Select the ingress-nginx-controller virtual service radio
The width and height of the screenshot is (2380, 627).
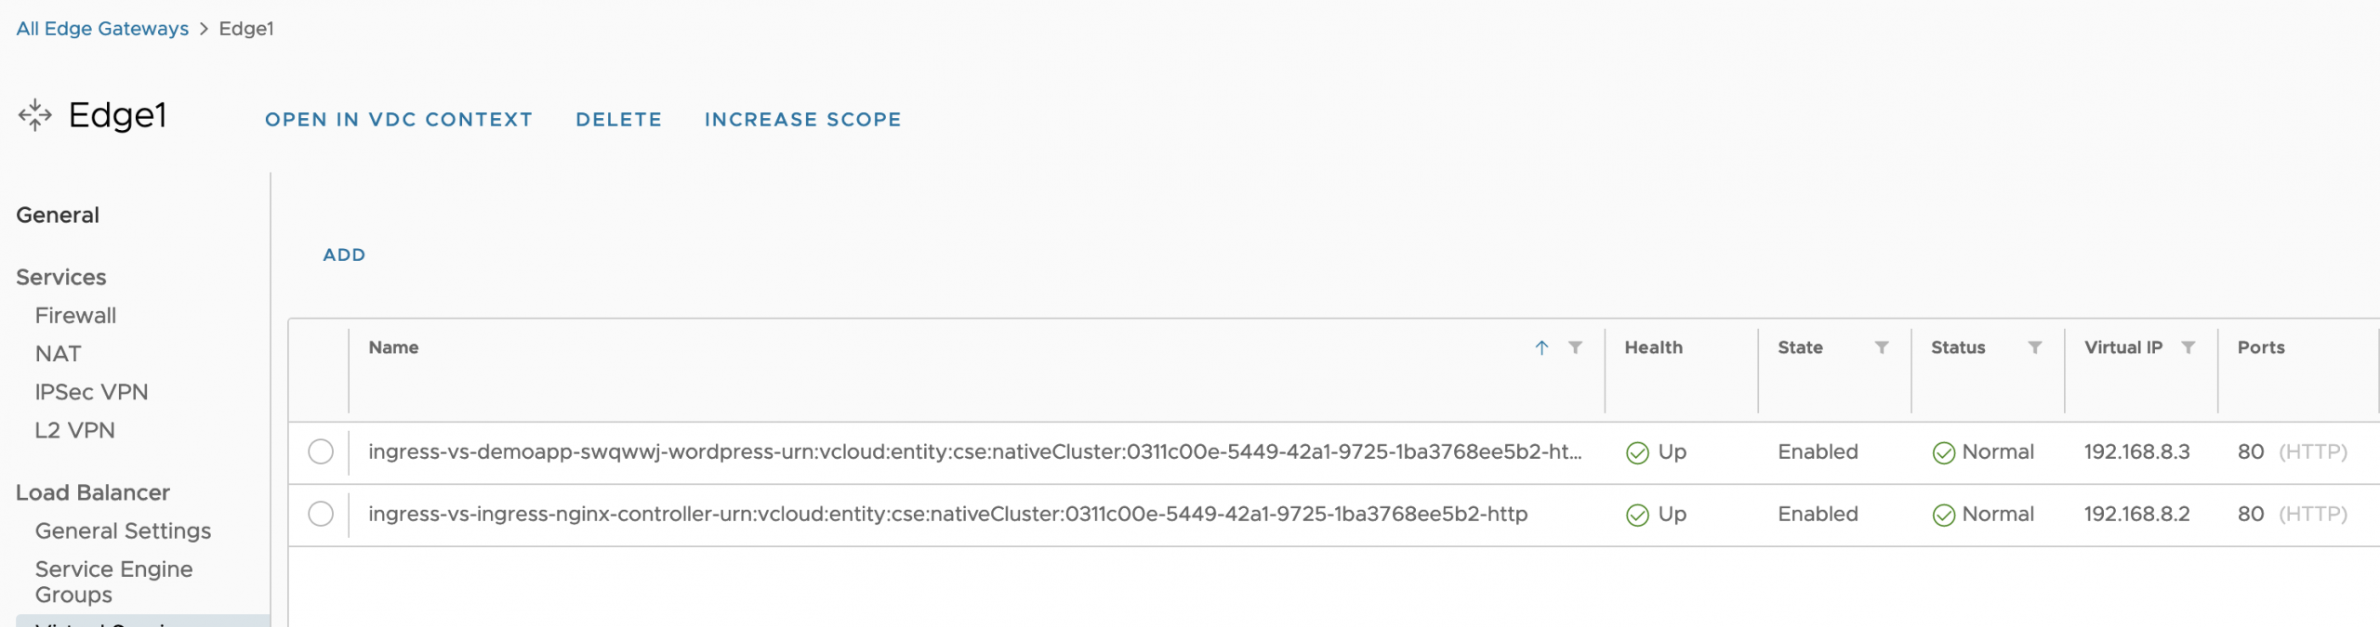[321, 514]
